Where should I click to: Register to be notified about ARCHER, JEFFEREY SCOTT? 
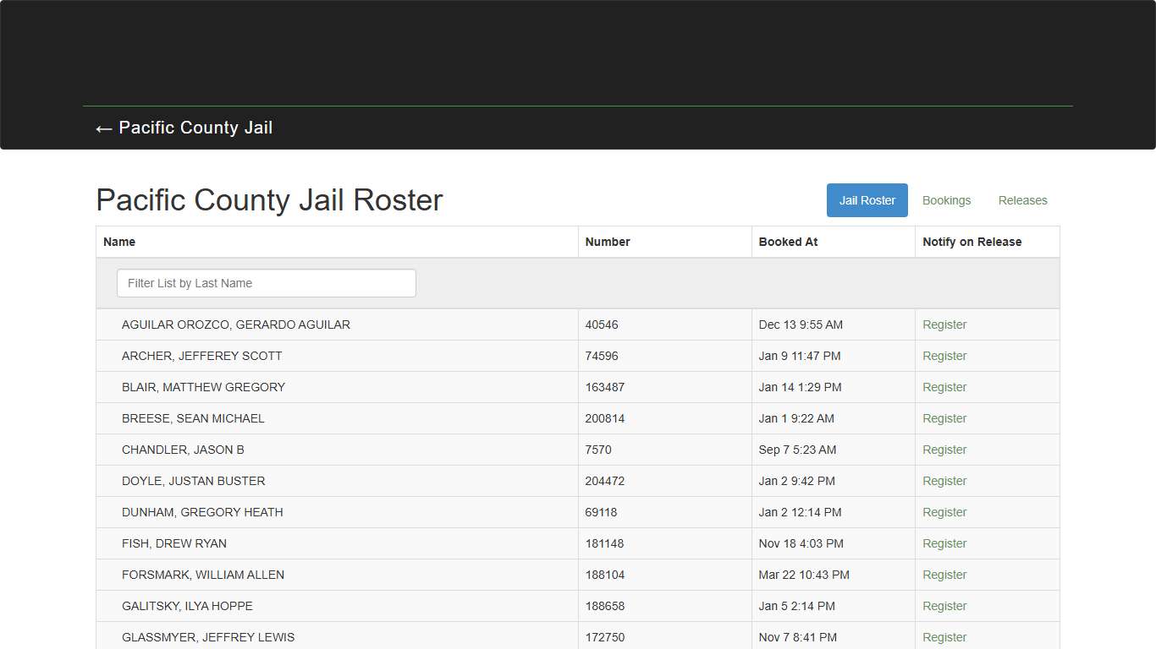point(944,356)
